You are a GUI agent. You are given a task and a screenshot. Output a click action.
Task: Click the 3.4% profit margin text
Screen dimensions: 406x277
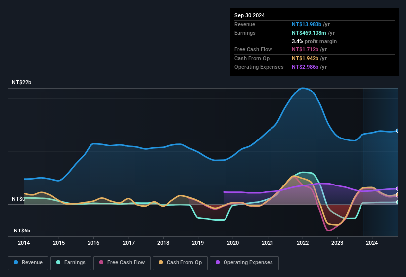tap(315, 41)
